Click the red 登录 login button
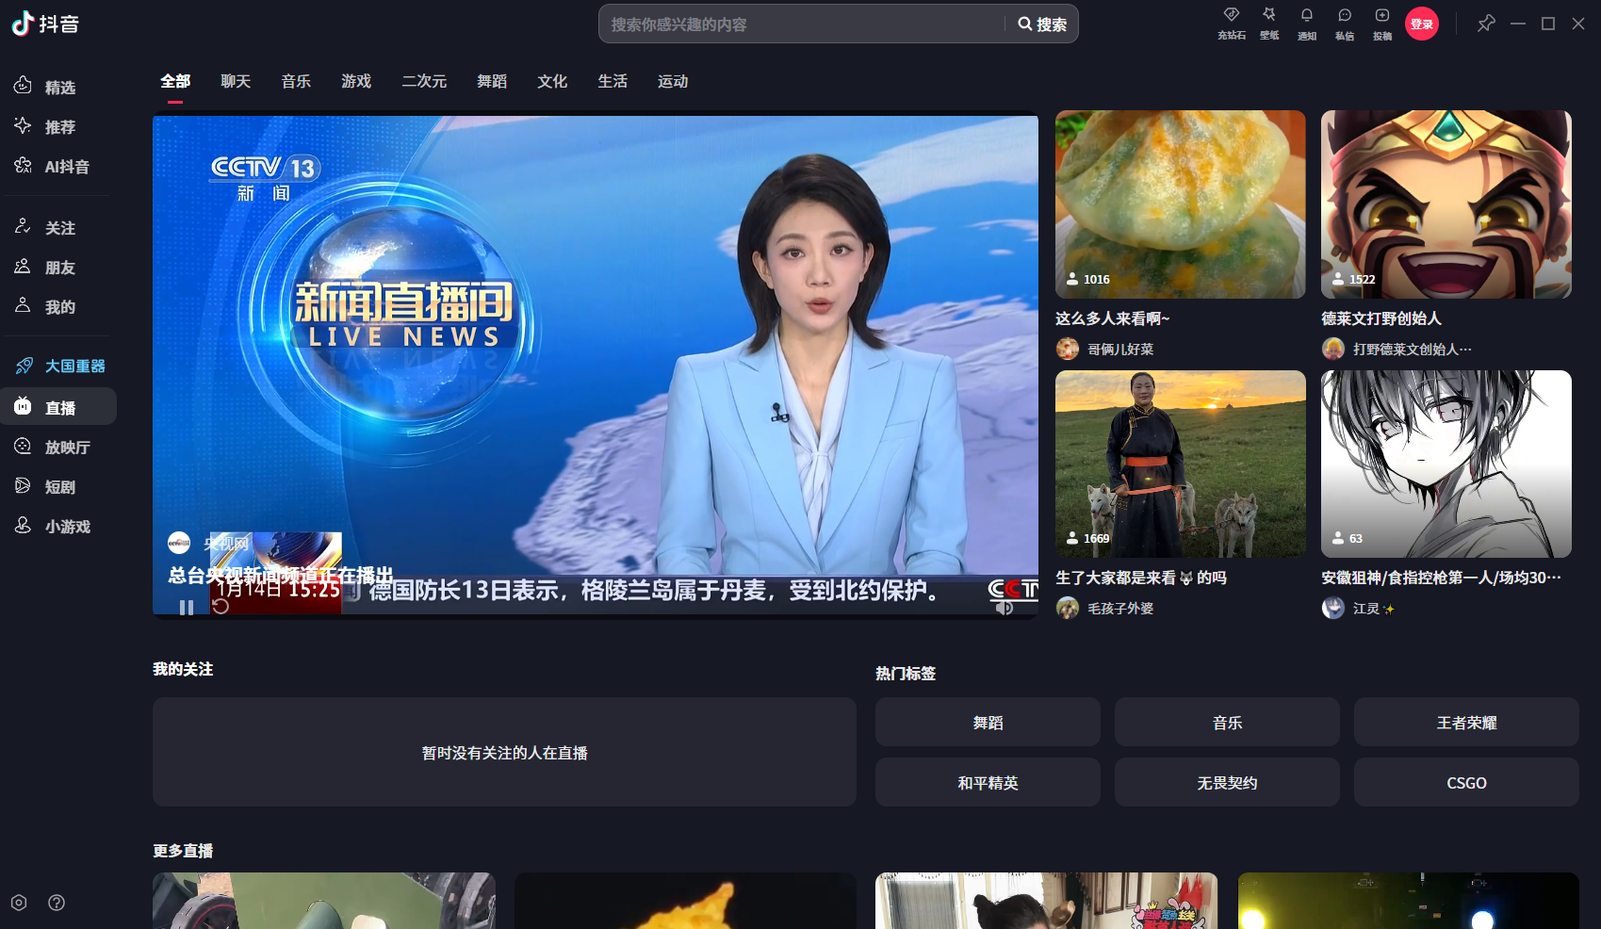The image size is (1601, 929). [1422, 24]
